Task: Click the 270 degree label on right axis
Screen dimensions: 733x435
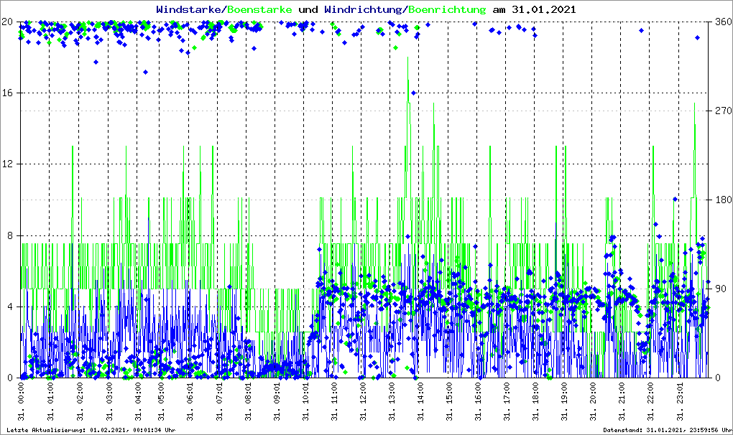Action: pyautogui.click(x=721, y=111)
